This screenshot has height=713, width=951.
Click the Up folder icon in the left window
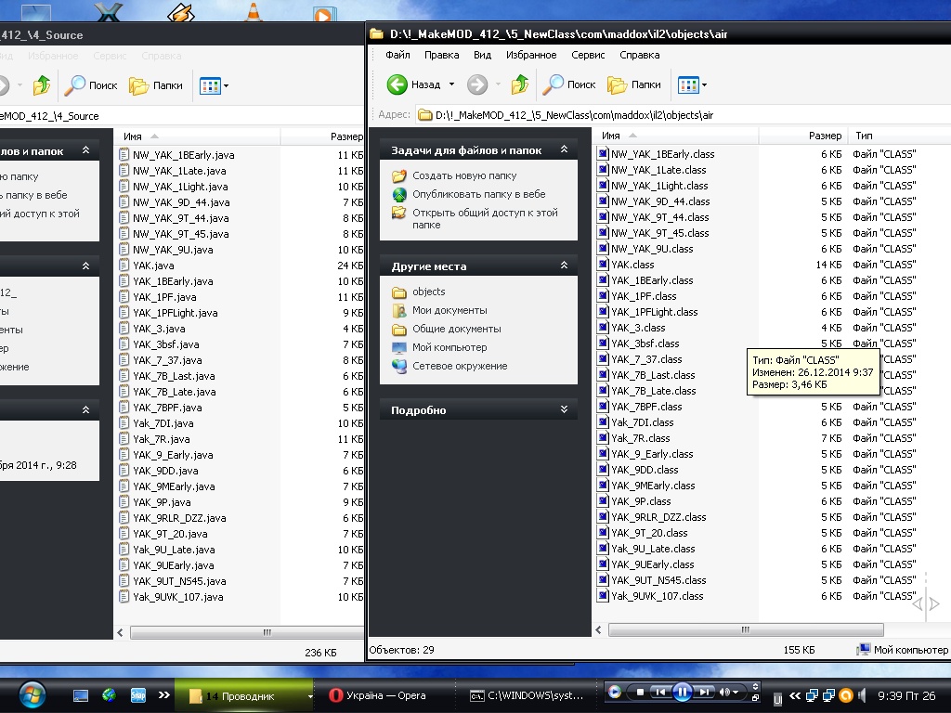(42, 85)
